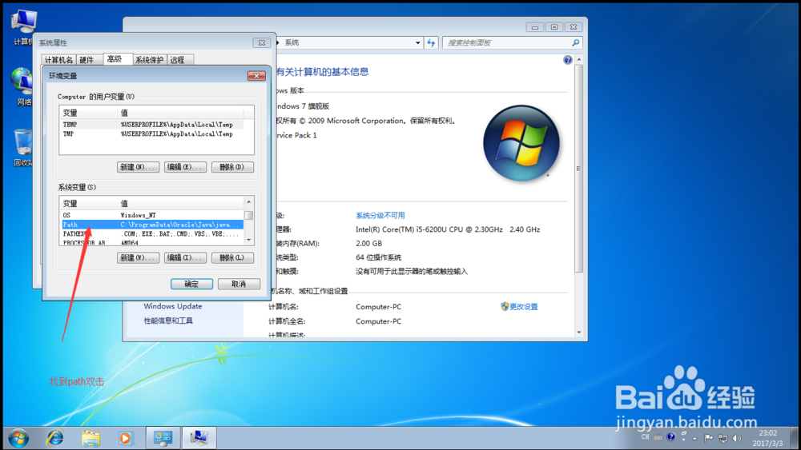
Task: Open Action Center flag tray icon
Action: pyautogui.click(x=709, y=438)
